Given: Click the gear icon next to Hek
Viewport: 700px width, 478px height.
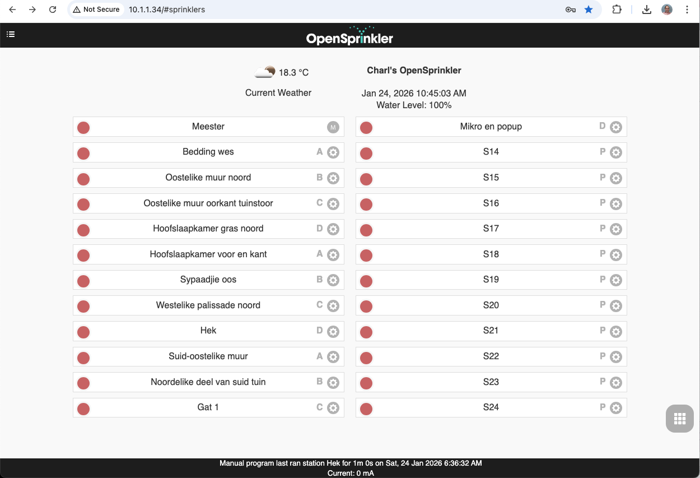Looking at the screenshot, I should click(333, 331).
